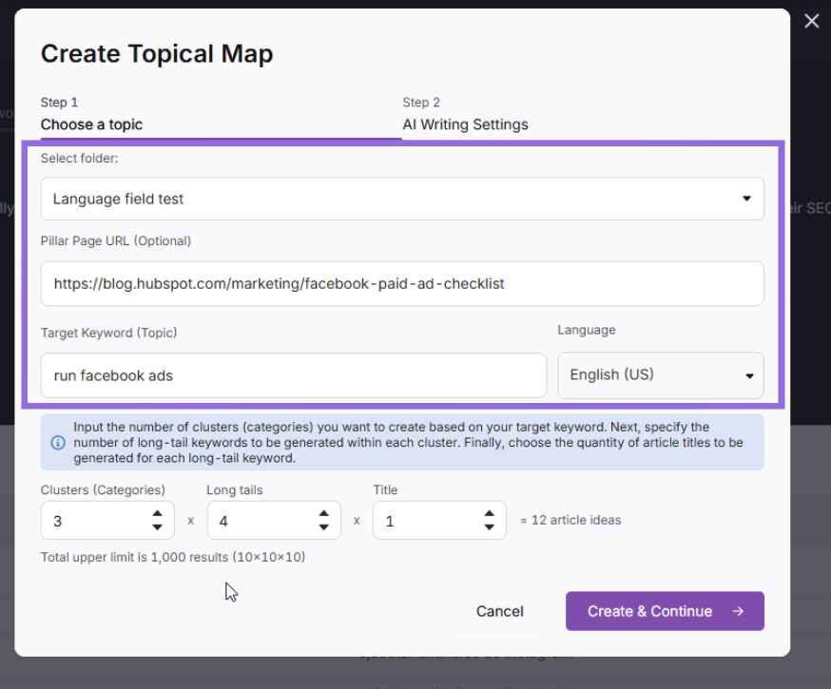Click the 'Target Keyword (Topic)' label
This screenshot has width=831, height=689.
pyautogui.click(x=108, y=333)
